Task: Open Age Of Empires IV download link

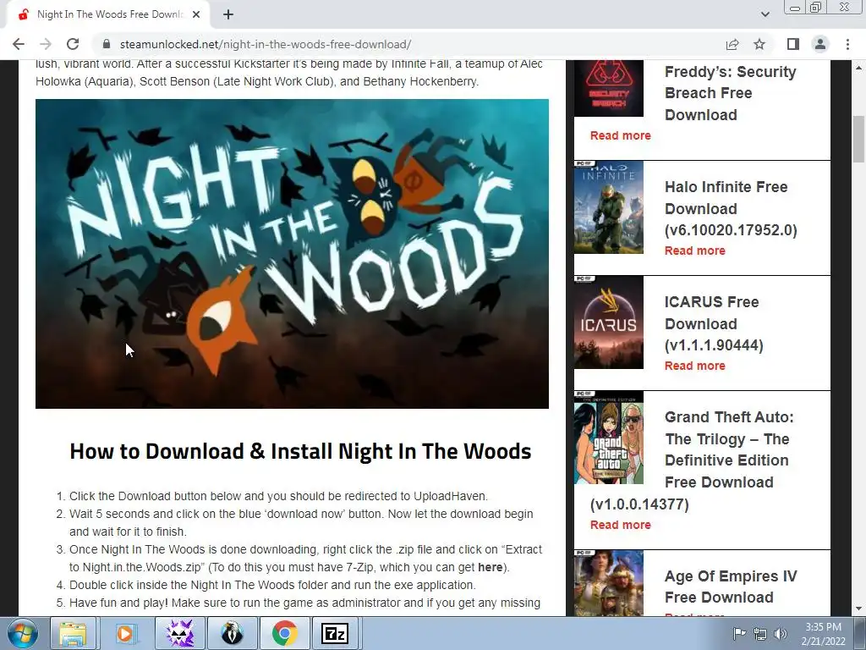Action: (x=731, y=587)
